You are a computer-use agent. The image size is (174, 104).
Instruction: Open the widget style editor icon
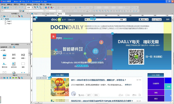pyautogui.click(x=21, y=11)
